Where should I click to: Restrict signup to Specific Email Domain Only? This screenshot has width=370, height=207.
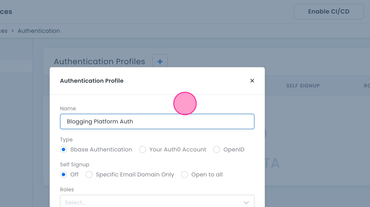pyautogui.click(x=89, y=174)
